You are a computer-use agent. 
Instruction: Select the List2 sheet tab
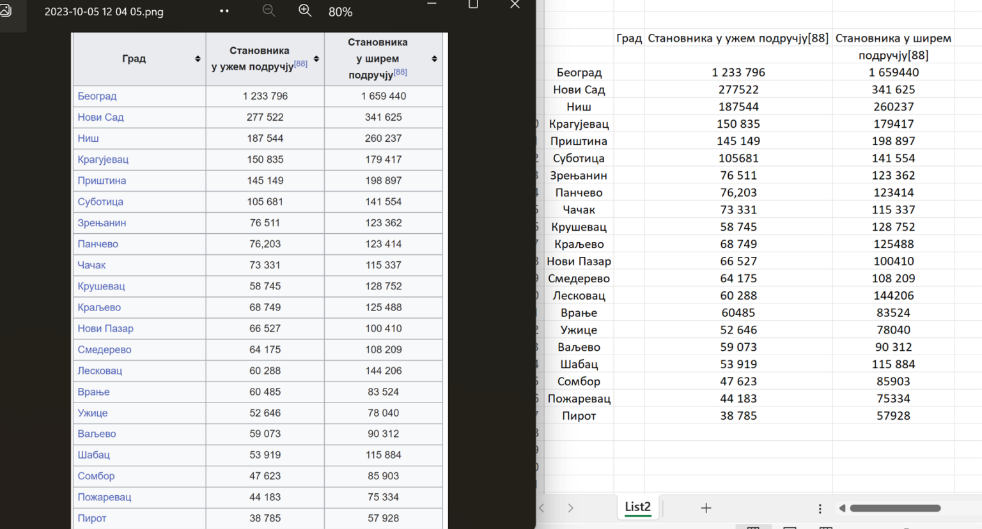point(637,507)
